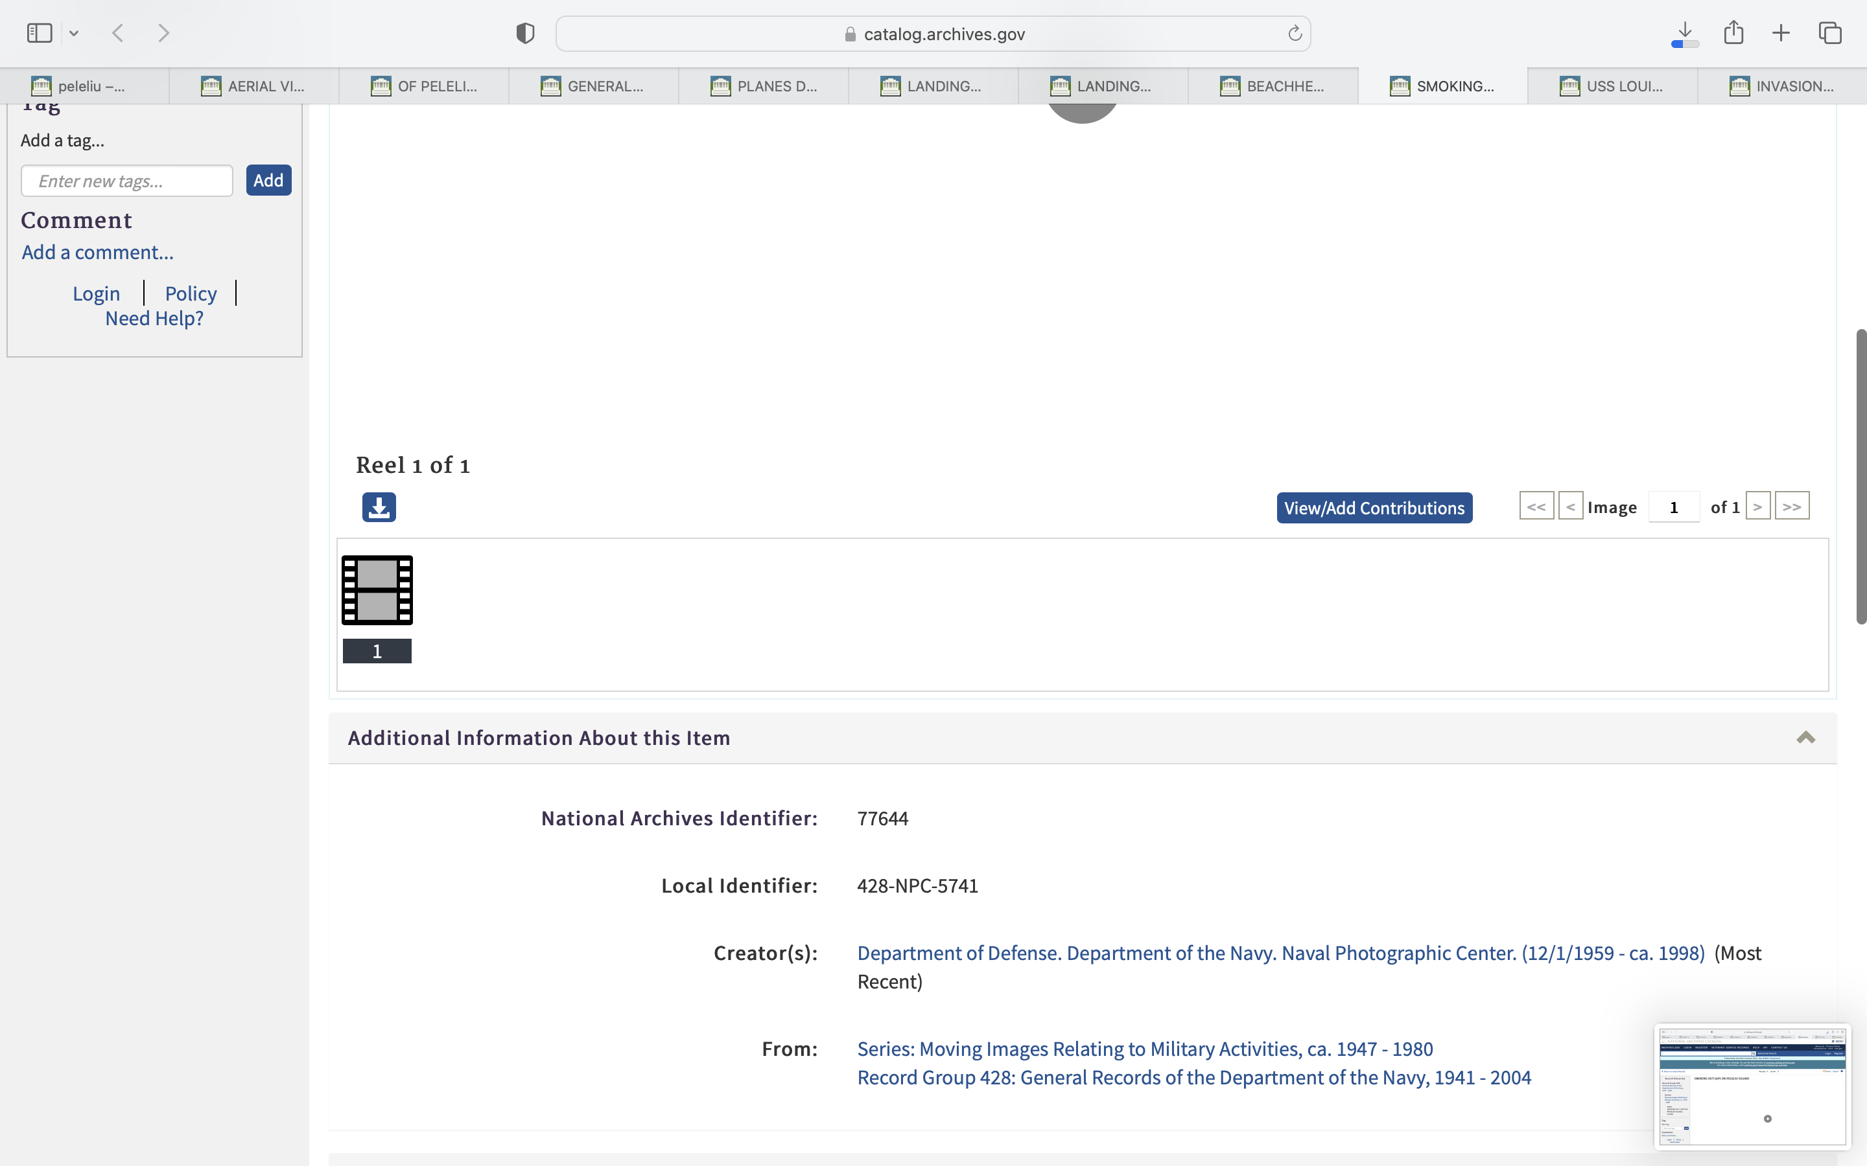The width and height of the screenshot is (1867, 1166).
Task: Open a new tab with plus icon
Action: [1781, 33]
